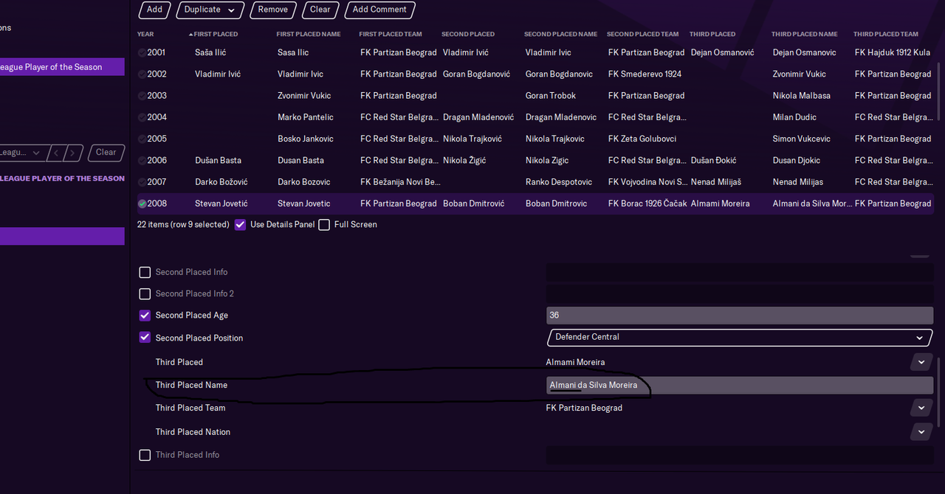Select the Saša Ilić first placed cell
Image resolution: width=945 pixels, height=494 pixels.
(211, 53)
